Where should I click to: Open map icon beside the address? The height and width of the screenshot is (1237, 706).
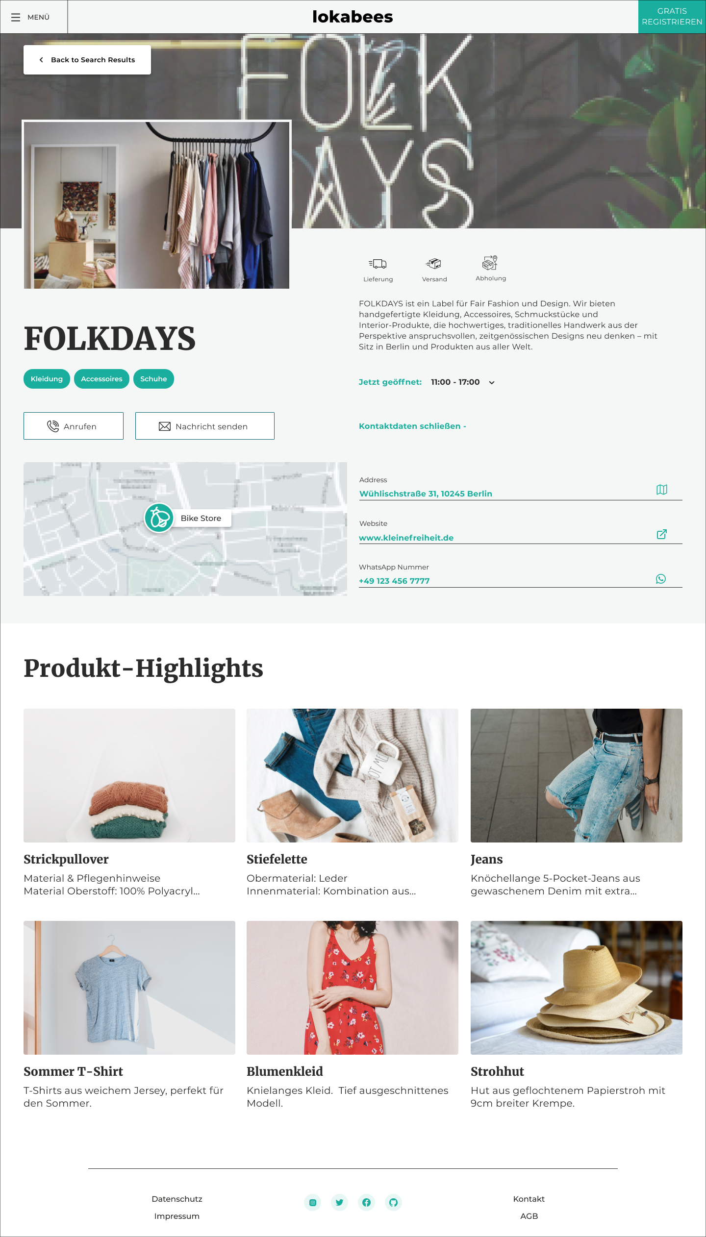point(662,490)
